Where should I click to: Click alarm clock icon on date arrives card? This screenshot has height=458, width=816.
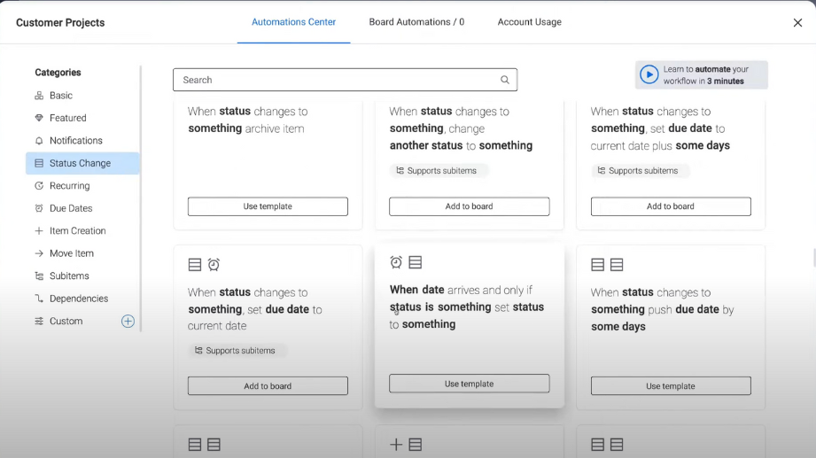point(396,262)
